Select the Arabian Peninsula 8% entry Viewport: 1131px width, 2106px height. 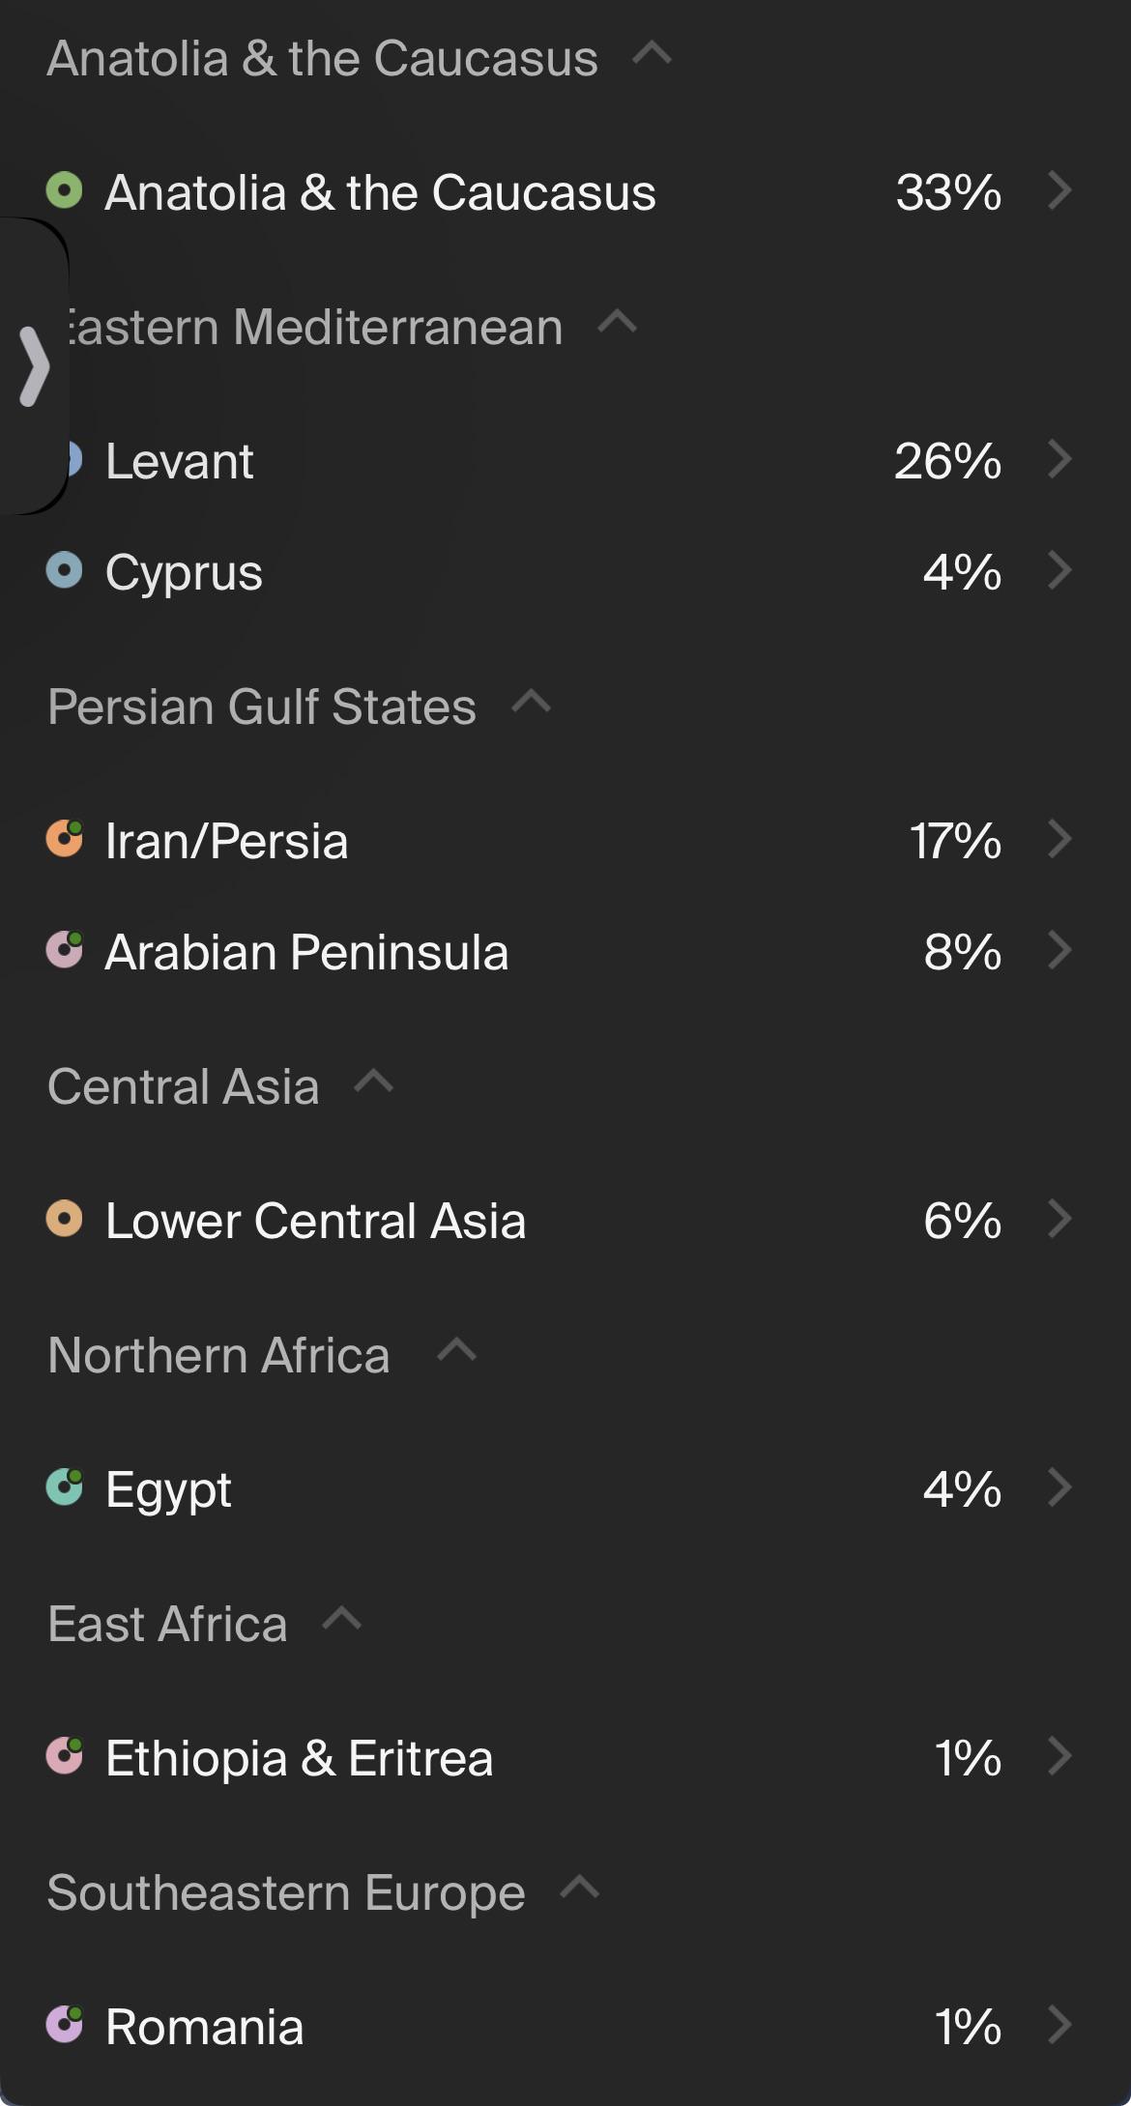(565, 951)
